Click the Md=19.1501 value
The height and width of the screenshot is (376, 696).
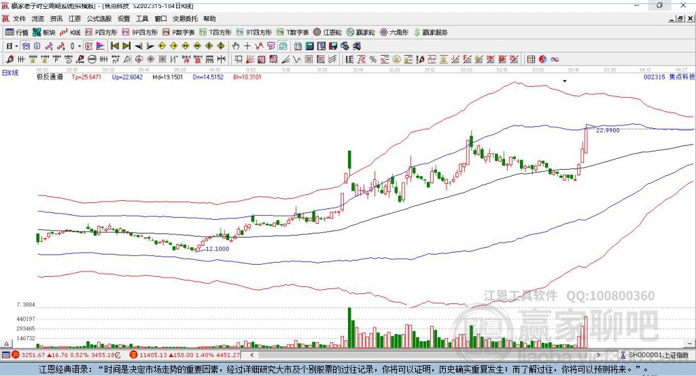click(x=168, y=77)
